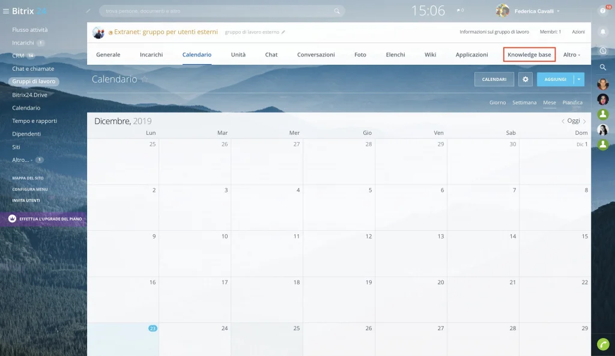Switch calendar to Settimana view
Screen dimensions: 615x356
click(x=524, y=102)
